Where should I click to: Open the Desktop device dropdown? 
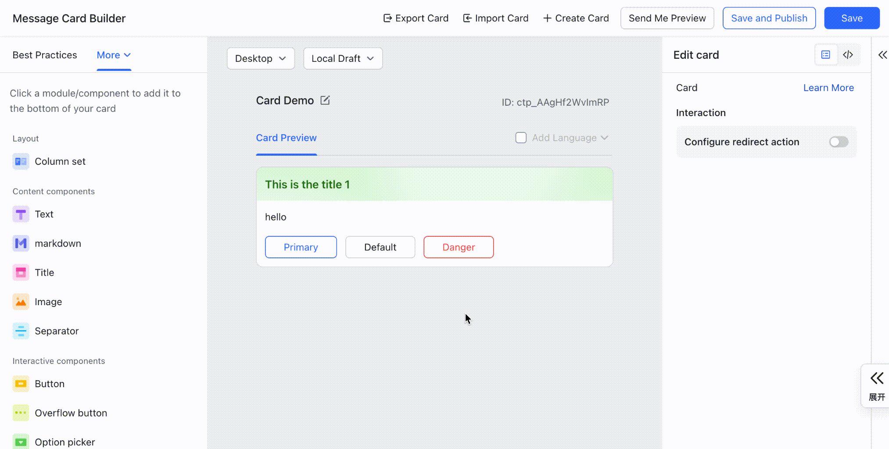tap(261, 58)
